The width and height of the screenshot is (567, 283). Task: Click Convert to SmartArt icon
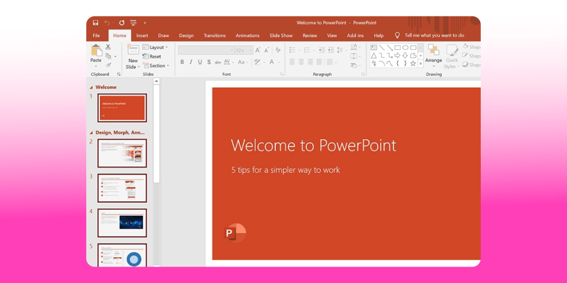pos(354,66)
